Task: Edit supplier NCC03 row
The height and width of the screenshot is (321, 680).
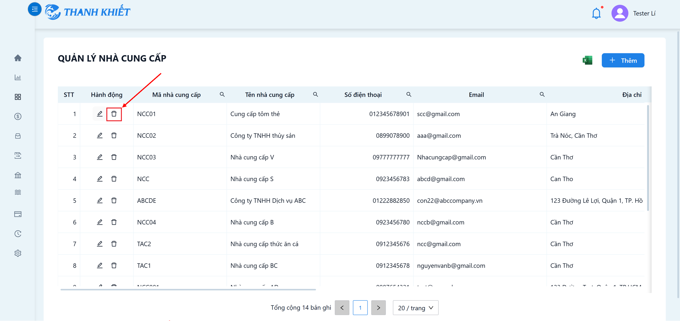Action: [x=100, y=157]
